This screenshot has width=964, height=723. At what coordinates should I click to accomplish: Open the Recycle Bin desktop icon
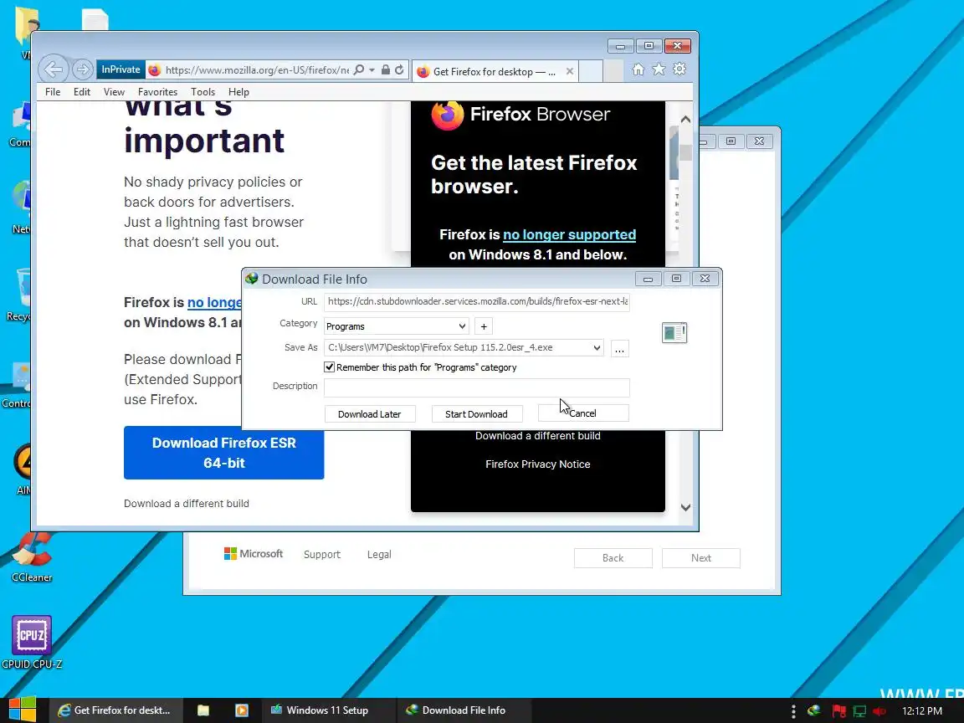[20, 295]
